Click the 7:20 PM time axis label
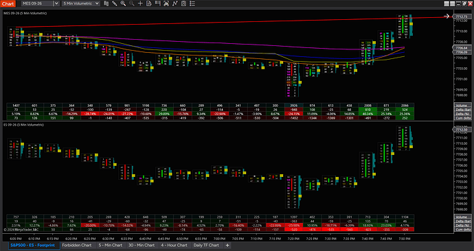Screen dimensions: 474x251 (x=293, y=239)
